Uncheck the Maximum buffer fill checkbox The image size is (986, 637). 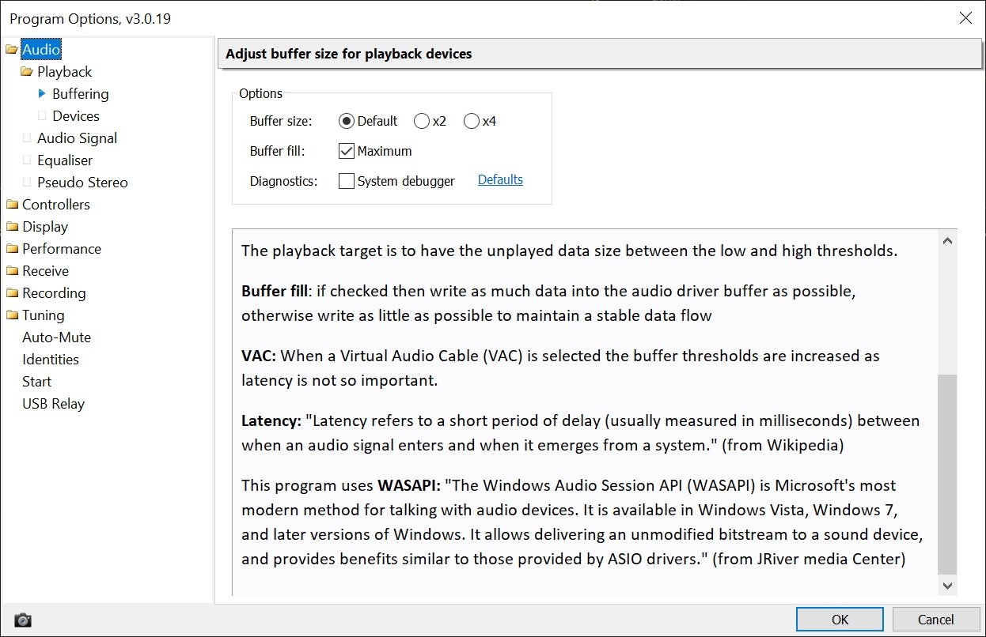pyautogui.click(x=347, y=151)
